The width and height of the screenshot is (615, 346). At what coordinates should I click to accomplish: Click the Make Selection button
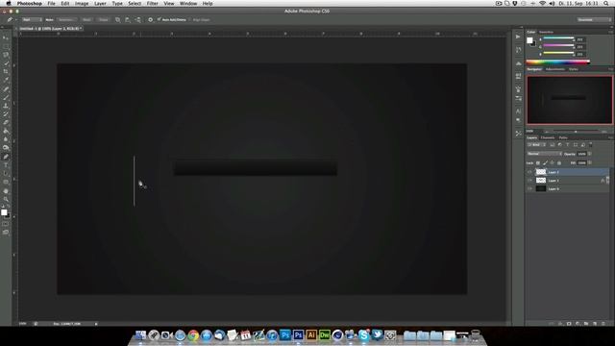click(x=66, y=19)
